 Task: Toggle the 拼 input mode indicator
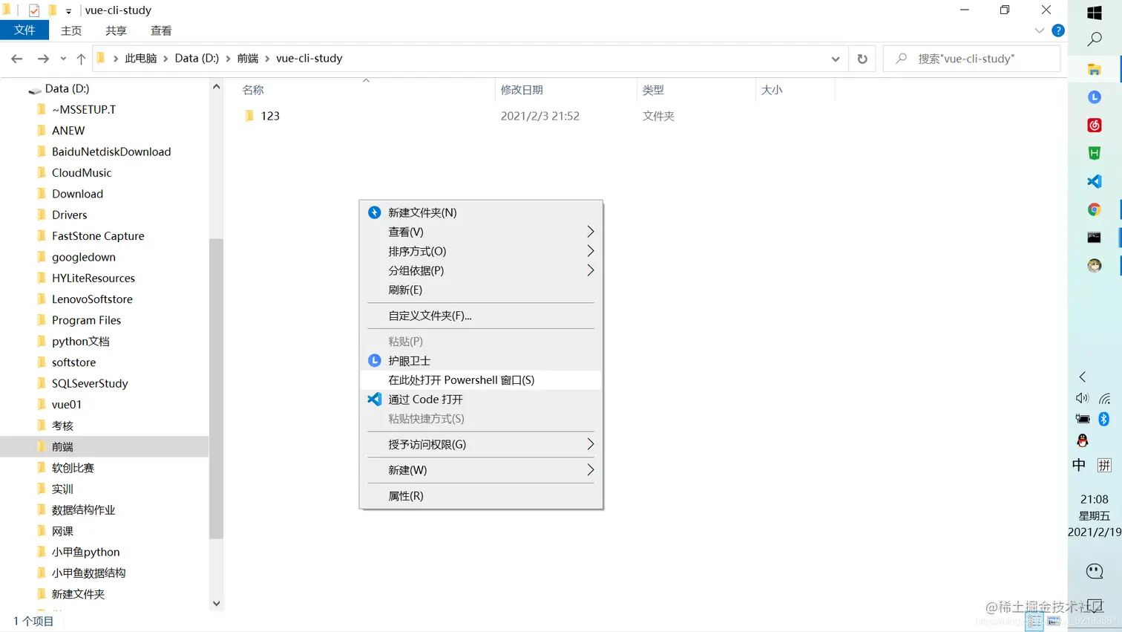click(1104, 465)
